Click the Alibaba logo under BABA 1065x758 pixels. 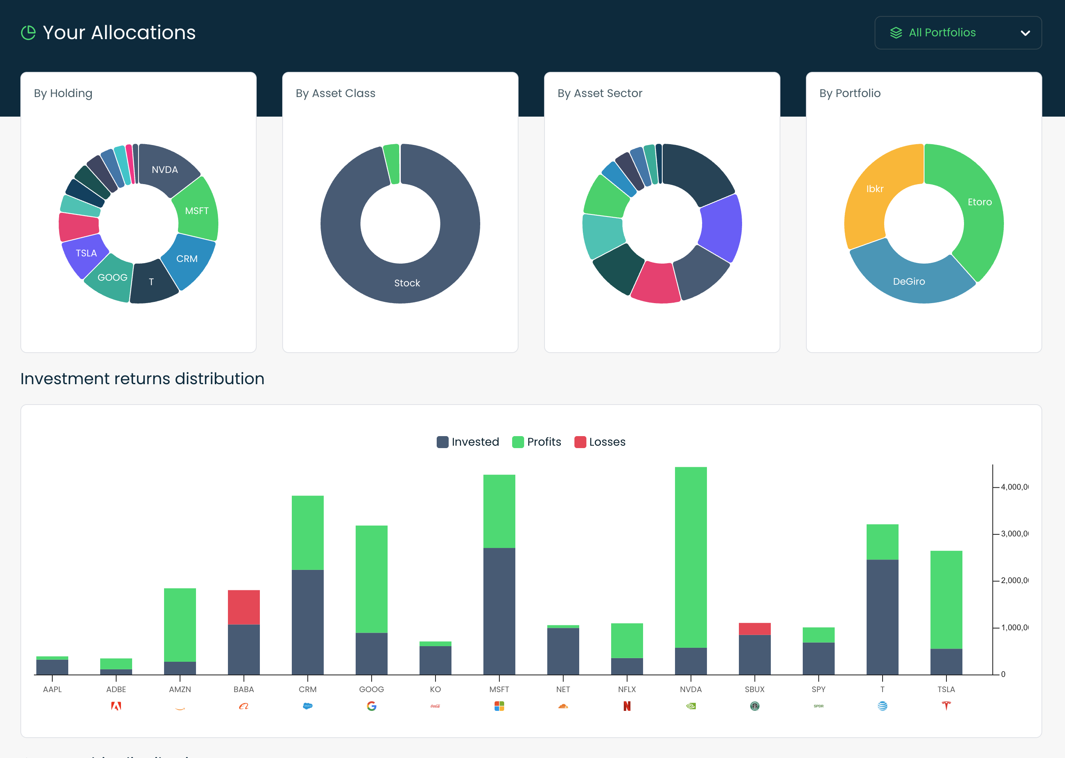[243, 706]
